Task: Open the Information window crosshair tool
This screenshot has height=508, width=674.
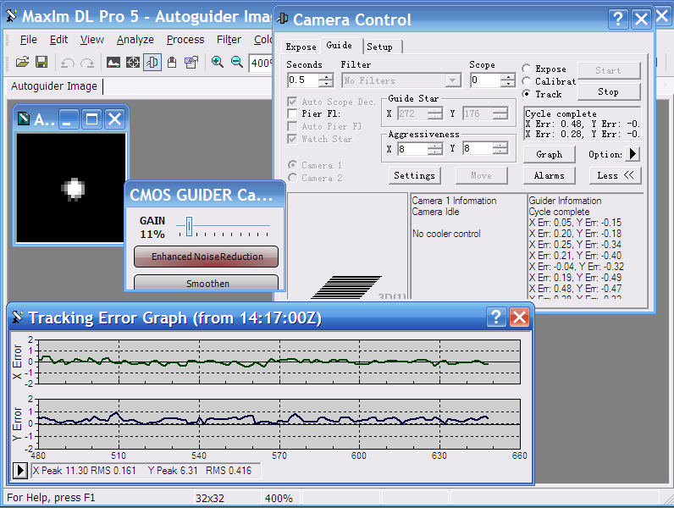Action: pos(133,63)
